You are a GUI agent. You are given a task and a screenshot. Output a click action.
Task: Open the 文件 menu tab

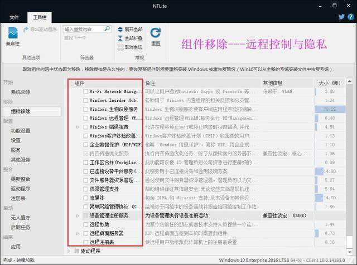click(14, 17)
